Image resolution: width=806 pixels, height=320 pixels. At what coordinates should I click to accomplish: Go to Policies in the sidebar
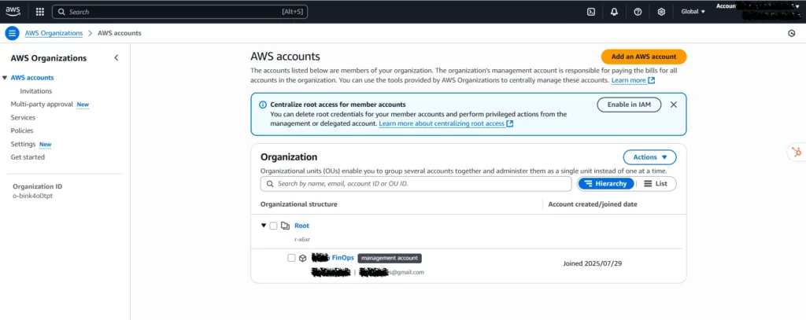tap(22, 131)
